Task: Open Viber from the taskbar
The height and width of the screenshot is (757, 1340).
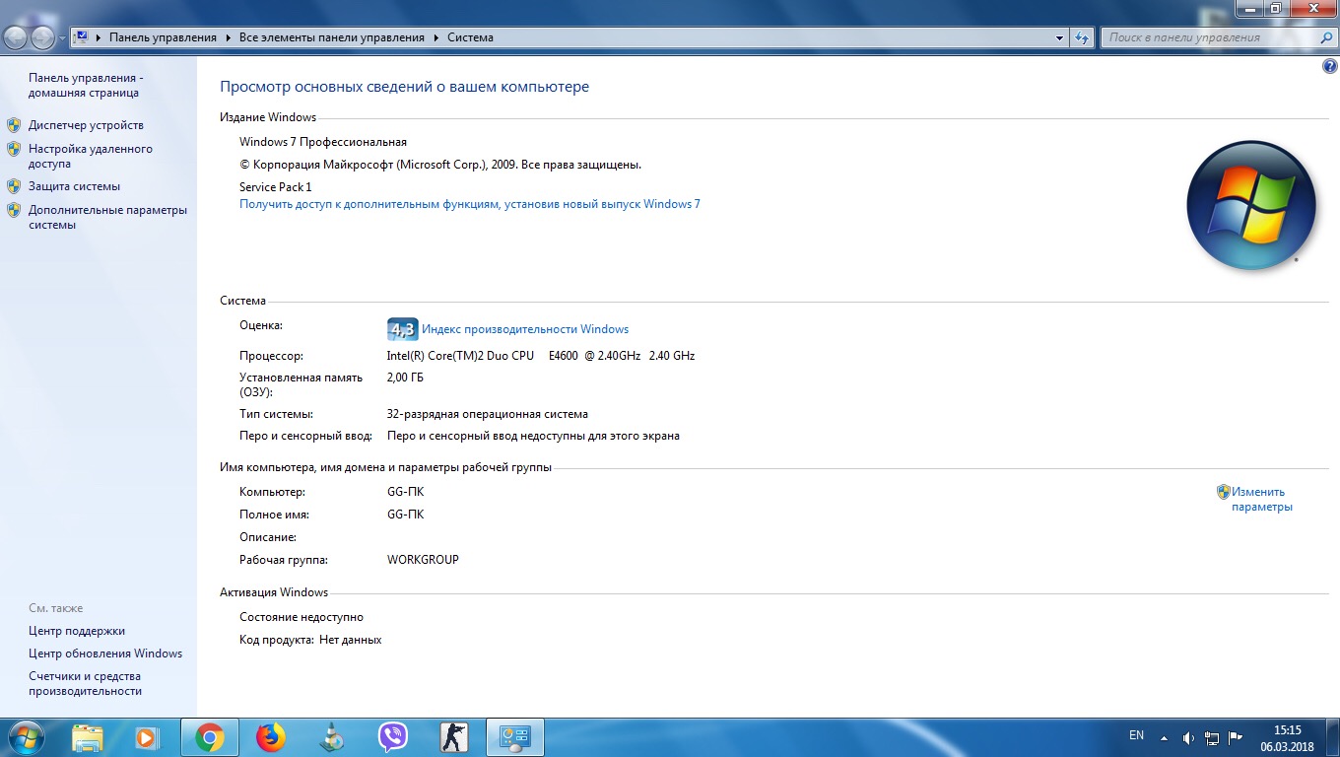Action: pos(393,737)
